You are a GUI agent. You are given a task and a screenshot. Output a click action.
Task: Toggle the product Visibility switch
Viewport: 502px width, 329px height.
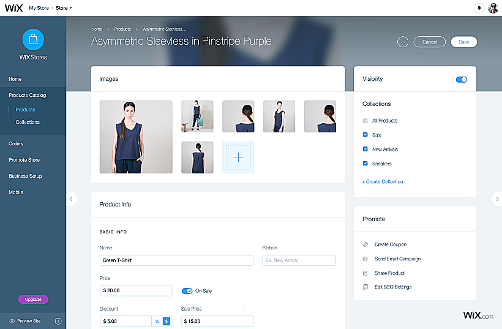(462, 79)
